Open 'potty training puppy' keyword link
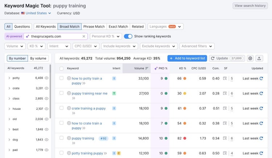 (x=87, y=153)
